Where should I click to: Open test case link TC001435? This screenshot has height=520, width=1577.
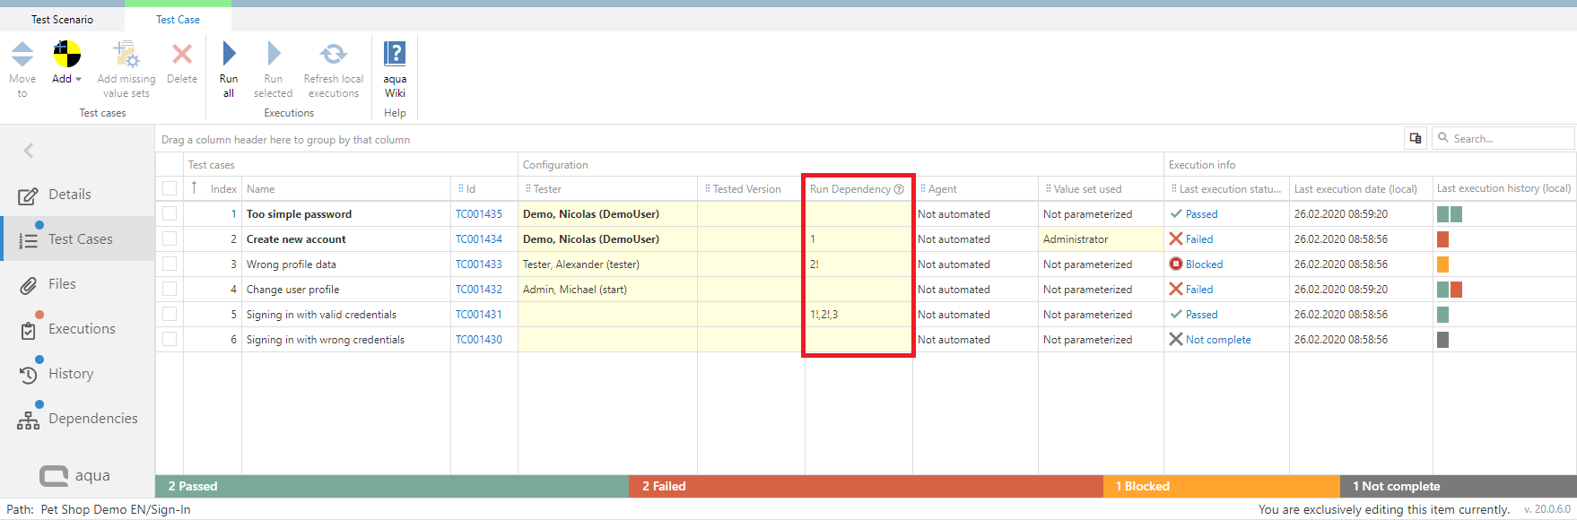[x=479, y=214]
